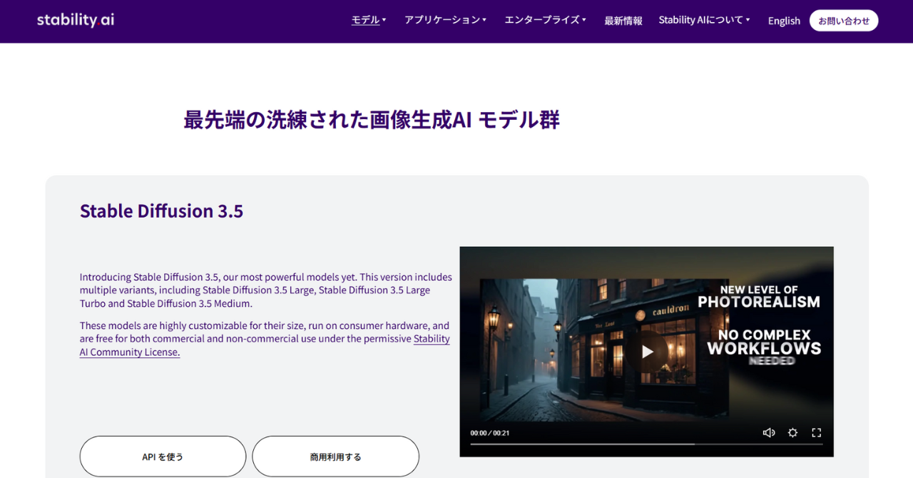Screen dimensions: 913x478
Task: Click the Stable Diffusion 3.5 heading
Action: [x=161, y=211]
